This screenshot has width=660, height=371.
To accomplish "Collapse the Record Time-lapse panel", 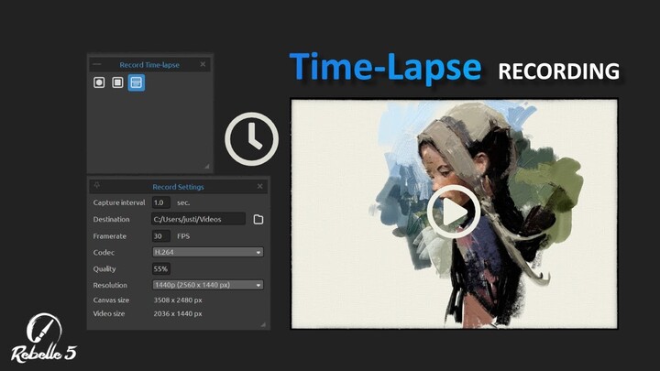I will click(97, 64).
